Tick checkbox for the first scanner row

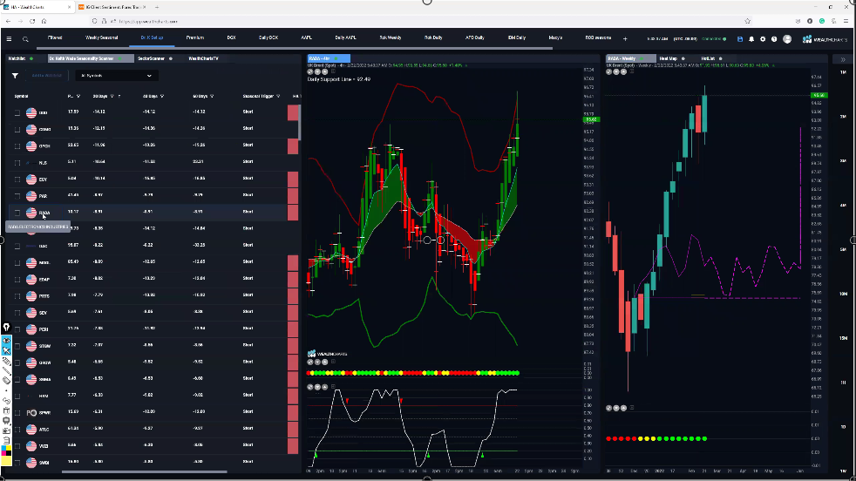coord(17,113)
